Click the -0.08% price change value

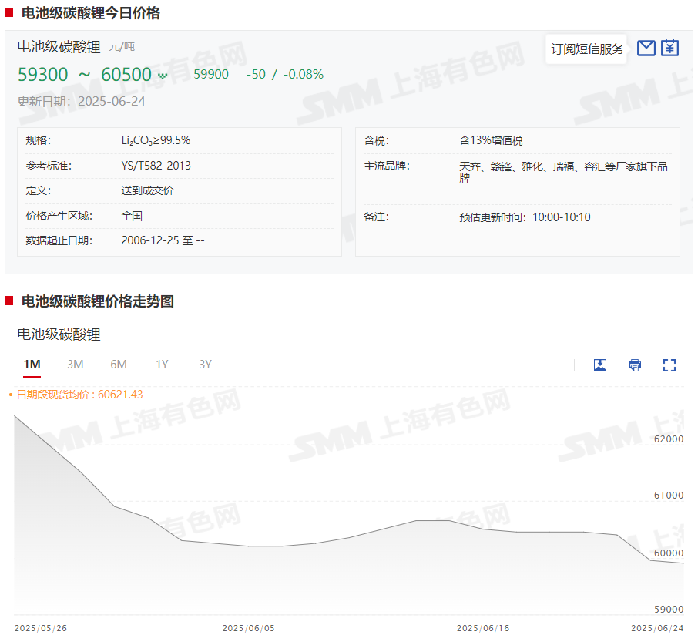click(x=304, y=75)
